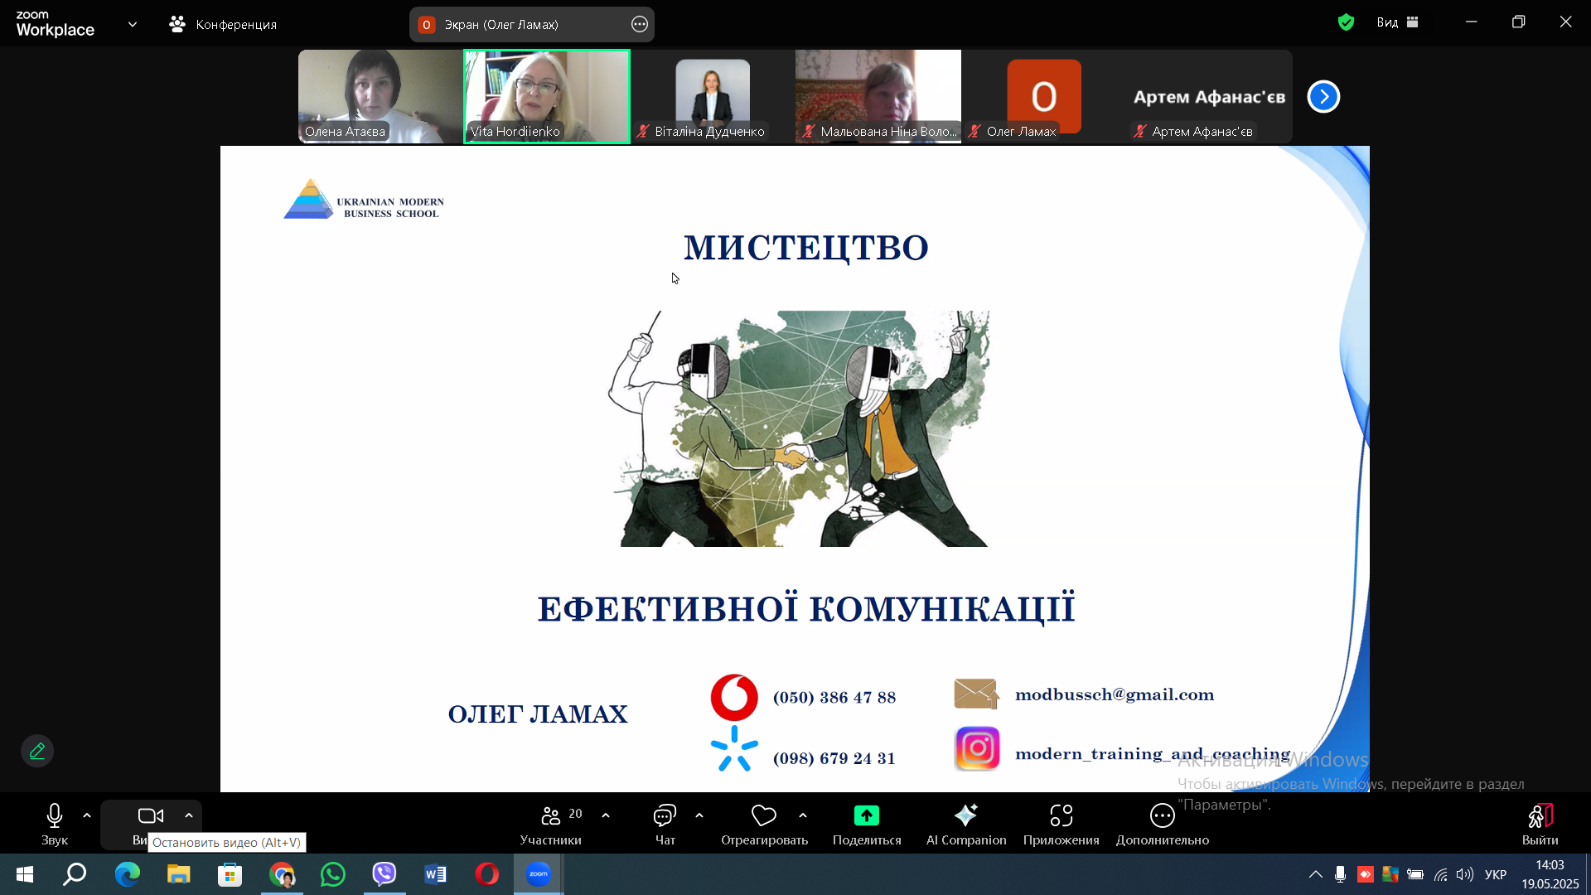Open Windows search from taskbar

(x=75, y=874)
